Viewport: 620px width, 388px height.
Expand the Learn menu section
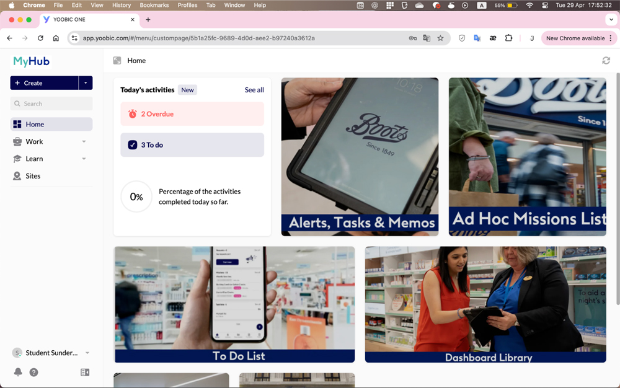[84, 159]
